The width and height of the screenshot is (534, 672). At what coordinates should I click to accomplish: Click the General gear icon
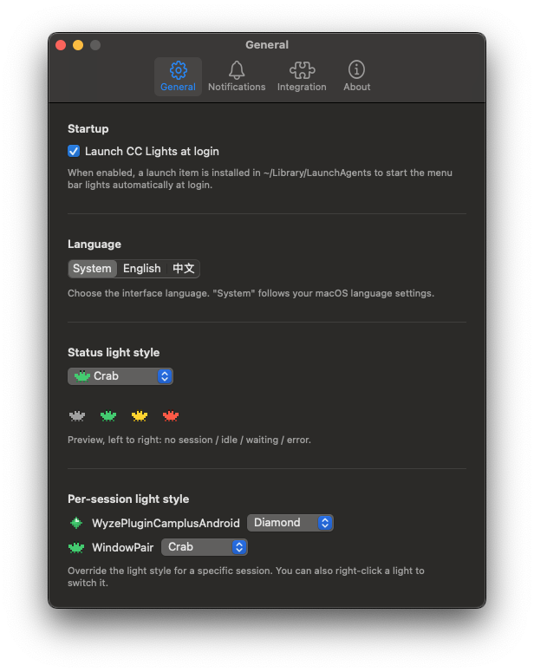(178, 70)
